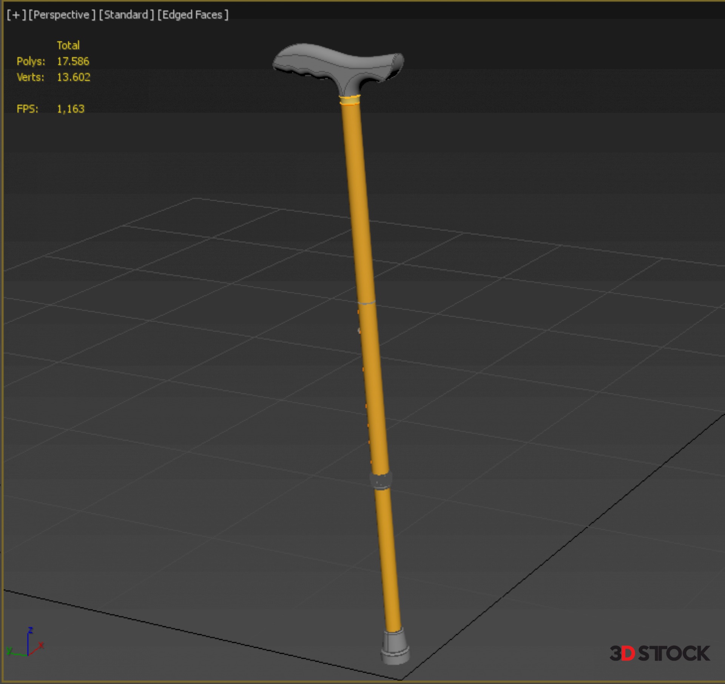Screen dimensions: 725x684
Task: Click the gray push-pin button on shaft
Action: tap(359, 331)
